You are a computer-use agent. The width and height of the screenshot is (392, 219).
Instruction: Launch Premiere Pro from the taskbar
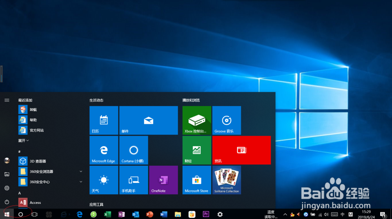[x=206, y=214]
